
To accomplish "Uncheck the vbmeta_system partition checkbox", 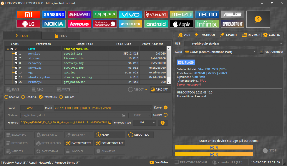I will coord(16,78).
